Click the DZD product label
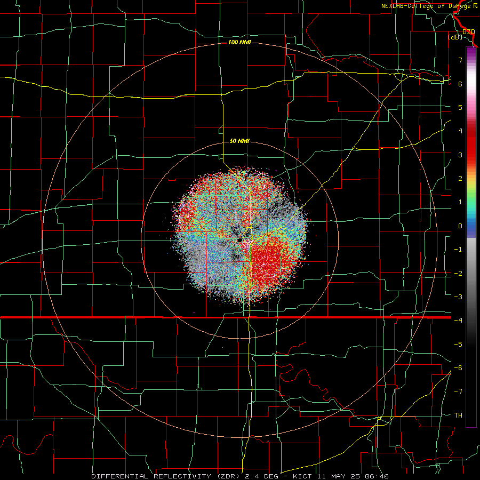480x480 pixels. pos(468,32)
